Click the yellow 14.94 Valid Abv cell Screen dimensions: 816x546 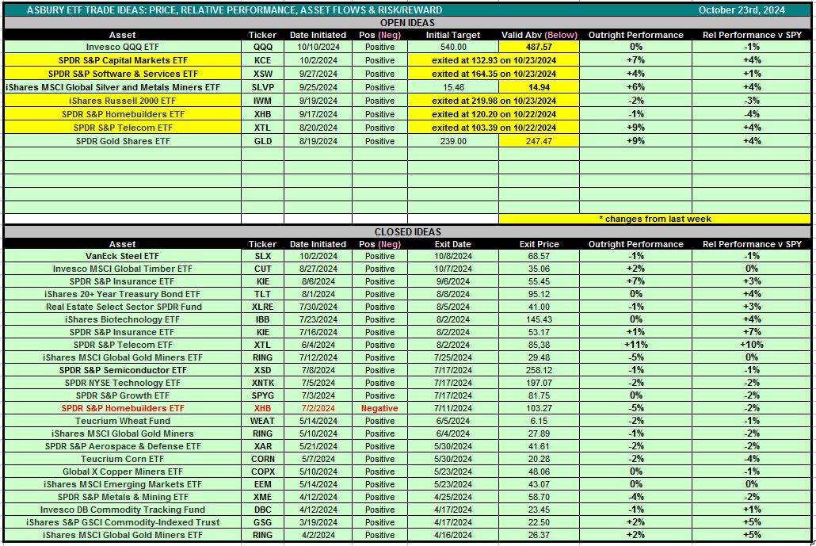[539, 87]
